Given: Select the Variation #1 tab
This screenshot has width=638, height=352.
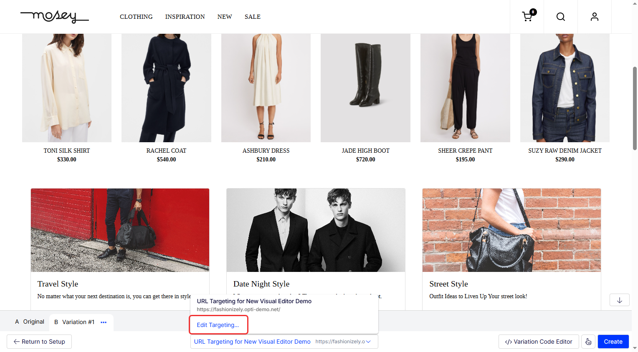Looking at the screenshot, I should [74, 322].
